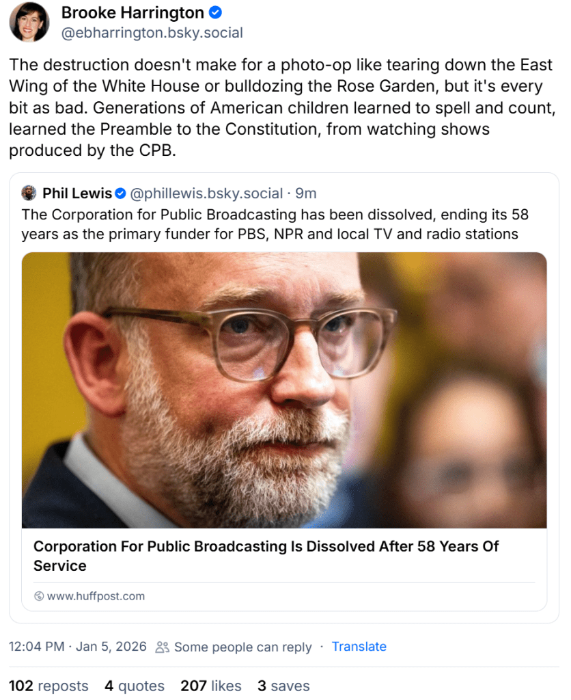This screenshot has height=700, width=571.
Task: View the 102 reposts list
Action: (x=48, y=686)
